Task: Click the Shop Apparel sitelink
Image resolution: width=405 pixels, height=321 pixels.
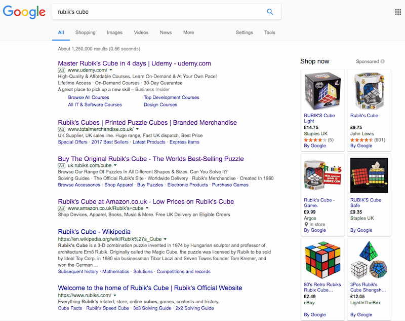Action: click(x=118, y=185)
